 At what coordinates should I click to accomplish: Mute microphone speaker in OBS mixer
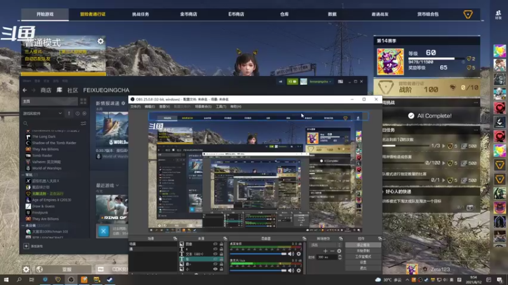point(291,270)
